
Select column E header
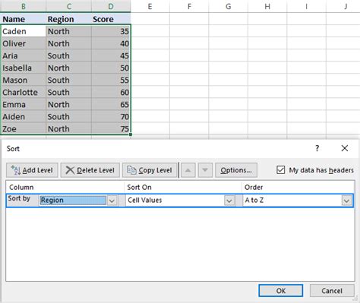[150, 6]
